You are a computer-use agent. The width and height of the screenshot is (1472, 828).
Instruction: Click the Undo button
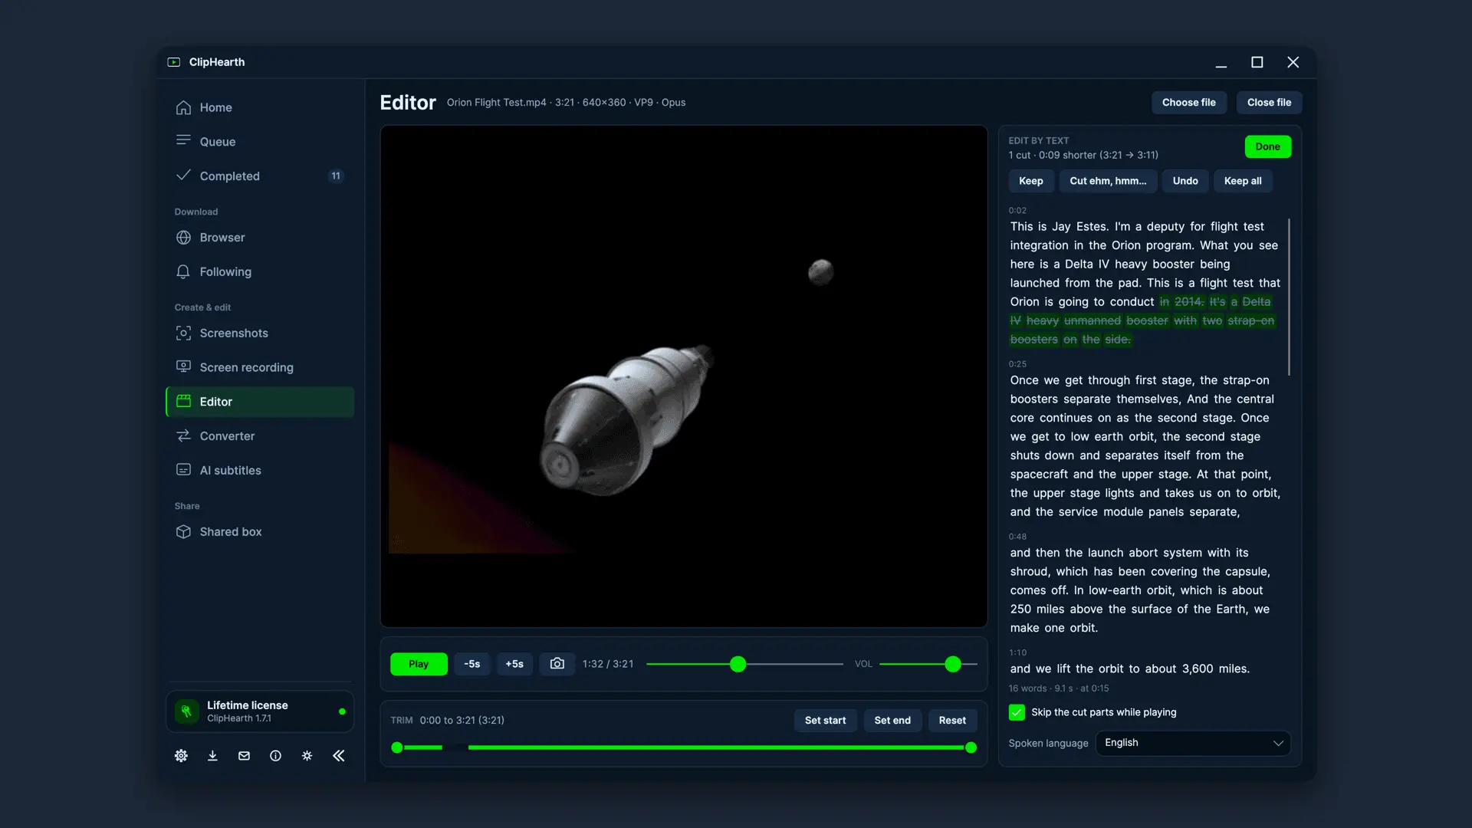click(1185, 181)
